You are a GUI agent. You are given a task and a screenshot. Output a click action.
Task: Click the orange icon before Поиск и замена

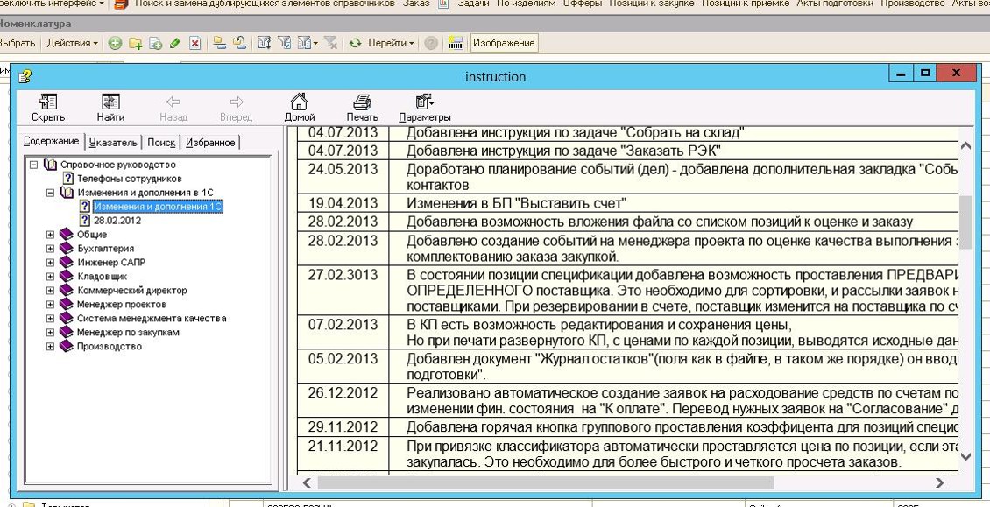[x=120, y=4]
